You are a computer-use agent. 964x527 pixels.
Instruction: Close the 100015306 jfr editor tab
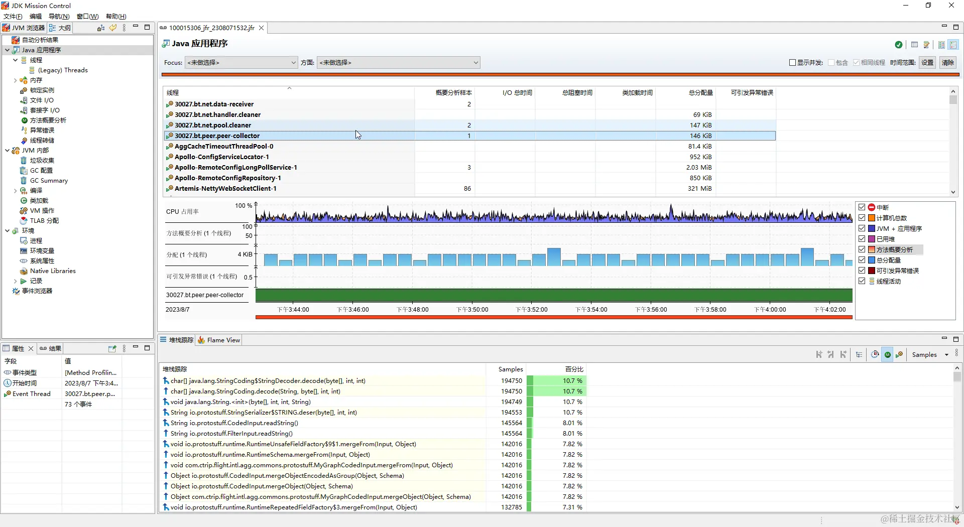pyautogui.click(x=261, y=28)
